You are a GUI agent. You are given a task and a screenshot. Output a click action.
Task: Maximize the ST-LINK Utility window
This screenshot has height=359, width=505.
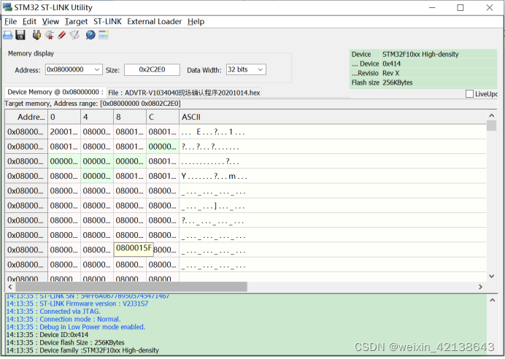460,7
